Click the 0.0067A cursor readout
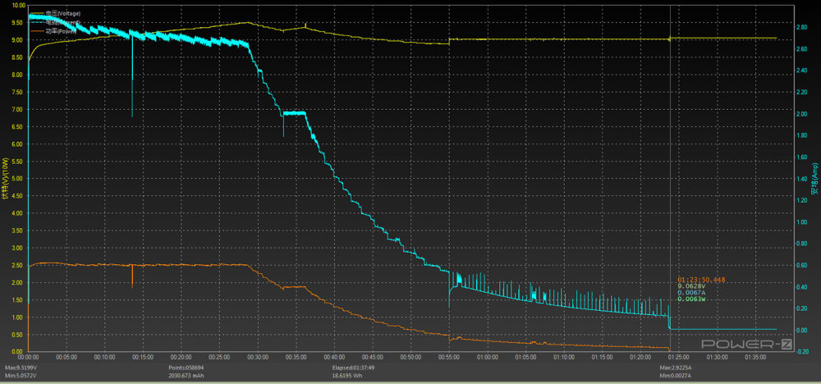The width and height of the screenshot is (821, 384). point(691,293)
